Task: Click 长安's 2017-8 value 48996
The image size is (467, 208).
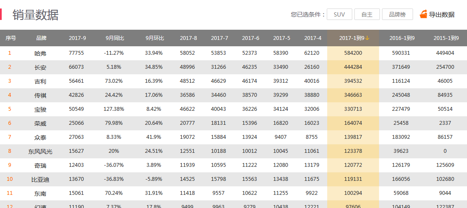Action: coord(187,67)
